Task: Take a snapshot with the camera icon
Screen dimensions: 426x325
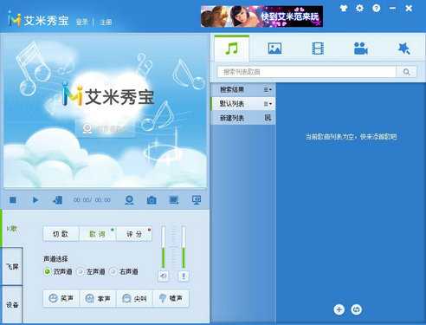Action: click(152, 200)
